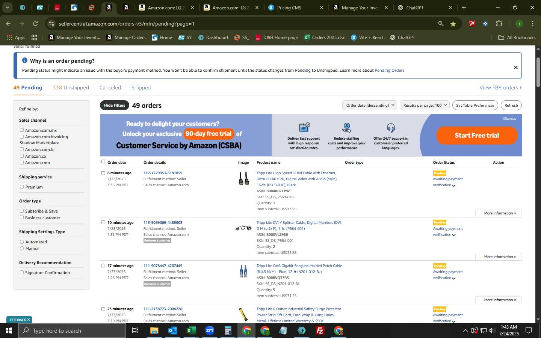Select Manual shipping settings type
Viewport: 541px width, 338px height.
(x=22, y=248)
